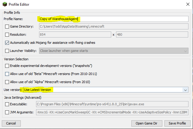Click the resolution width field showing 854
Image resolution: width=193 pixels, height=129 pixels.
pyautogui.click(x=75, y=35)
